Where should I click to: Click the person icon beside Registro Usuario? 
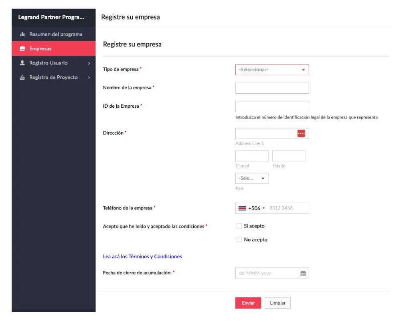click(22, 63)
